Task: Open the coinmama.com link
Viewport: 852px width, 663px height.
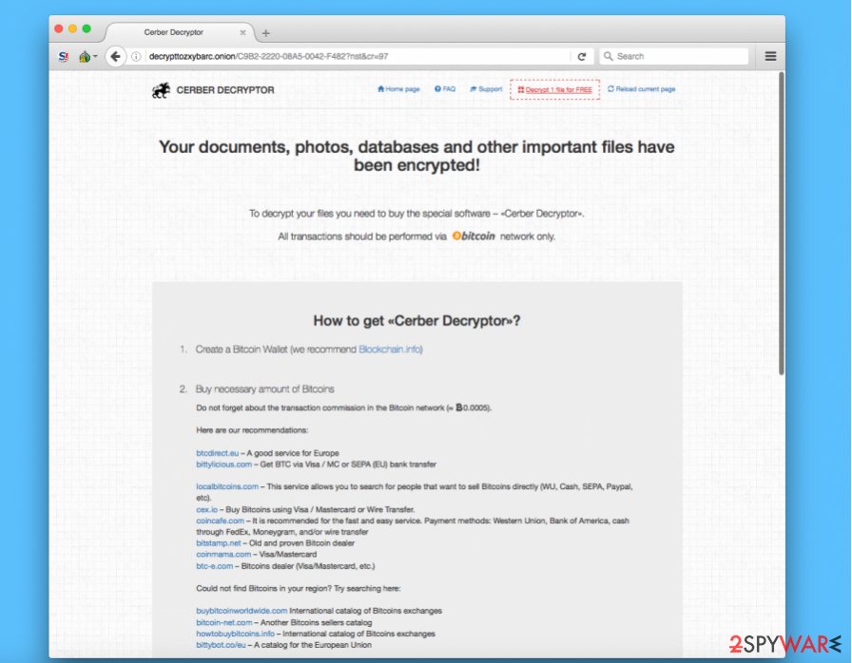Action: click(x=223, y=555)
